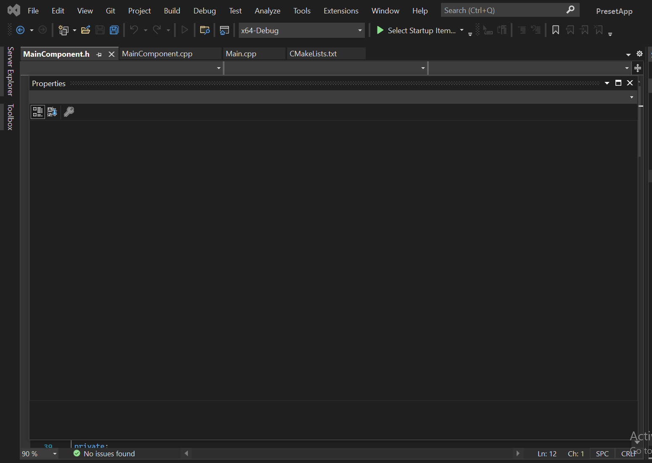Open the Edit menu
This screenshot has width=652, height=463.
[x=58, y=11]
